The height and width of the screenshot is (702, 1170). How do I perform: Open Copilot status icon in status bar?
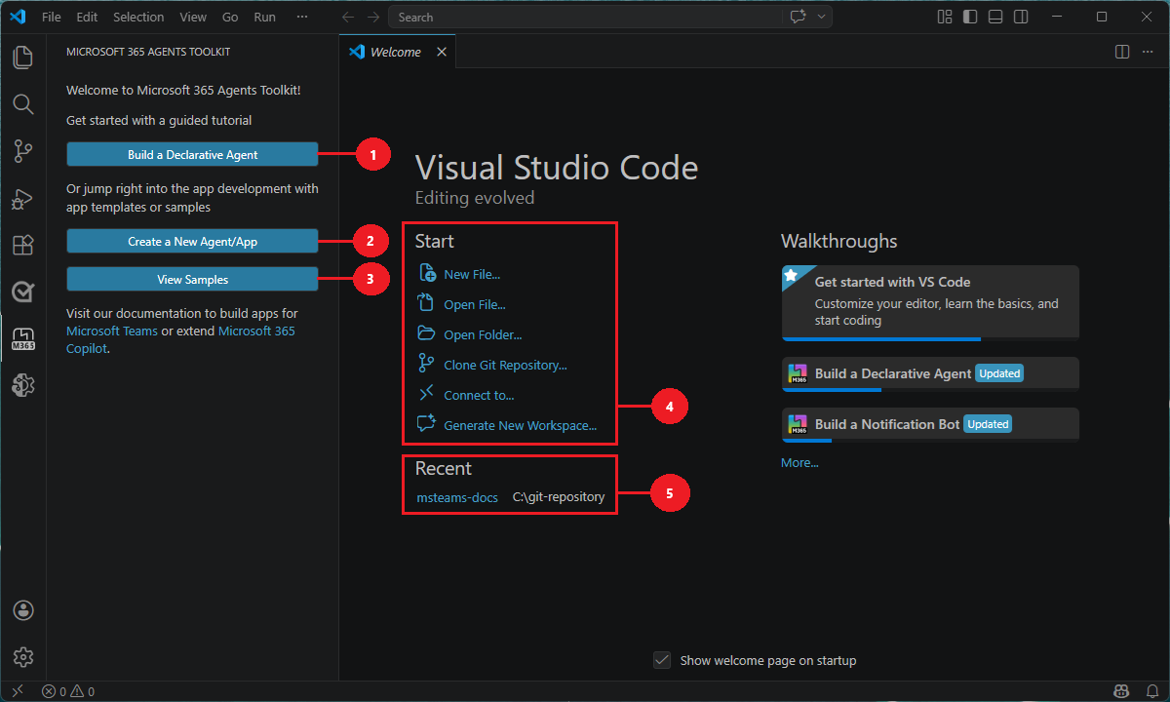point(1123,691)
